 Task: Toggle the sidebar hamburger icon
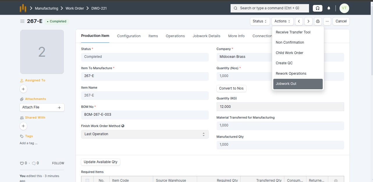22,21
